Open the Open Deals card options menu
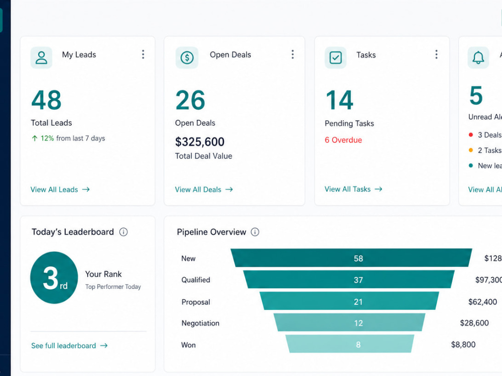Screen dimensions: 502x376 pos(293,54)
